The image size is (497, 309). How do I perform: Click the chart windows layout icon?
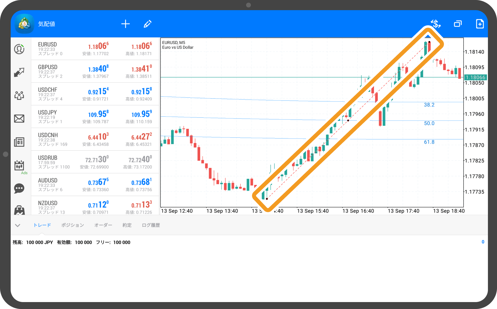click(458, 24)
